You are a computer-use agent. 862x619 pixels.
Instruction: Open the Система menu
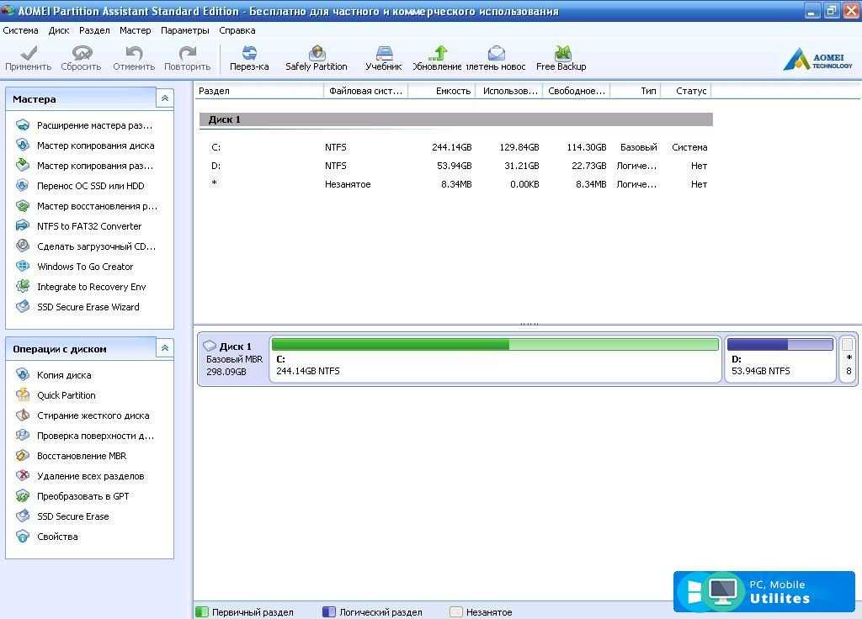pos(21,30)
